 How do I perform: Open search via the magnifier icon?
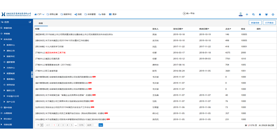coord(253,14)
